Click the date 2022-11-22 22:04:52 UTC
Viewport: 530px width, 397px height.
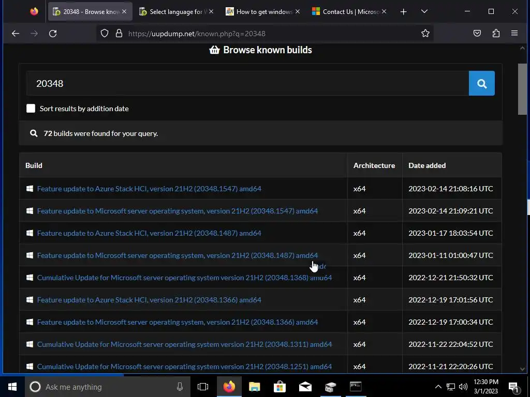[x=451, y=344]
